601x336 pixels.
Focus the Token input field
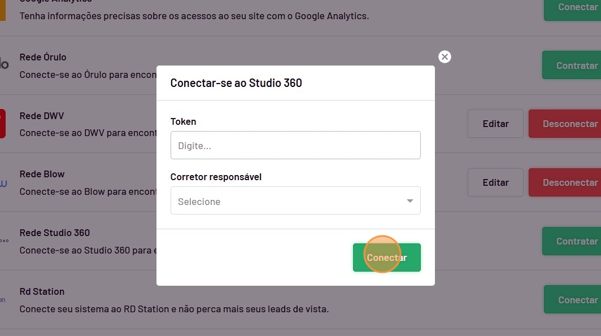(x=295, y=146)
